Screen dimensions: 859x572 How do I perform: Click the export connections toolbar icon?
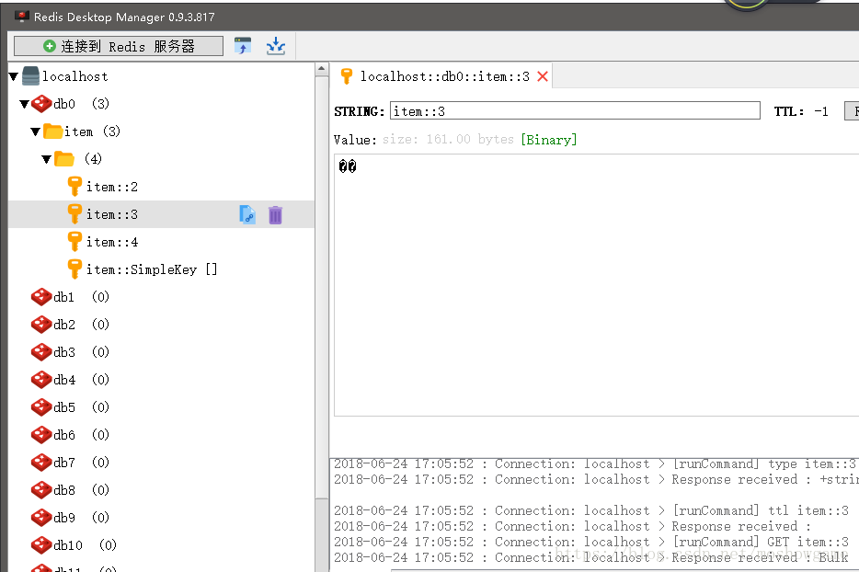click(x=276, y=45)
